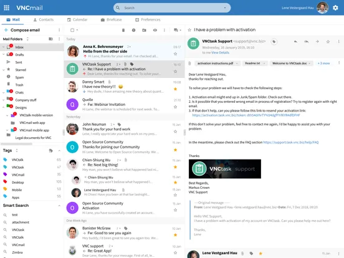Toggle the eye mark-as-read icon
Viewport: 344px width, 258px height.
pos(155,30)
